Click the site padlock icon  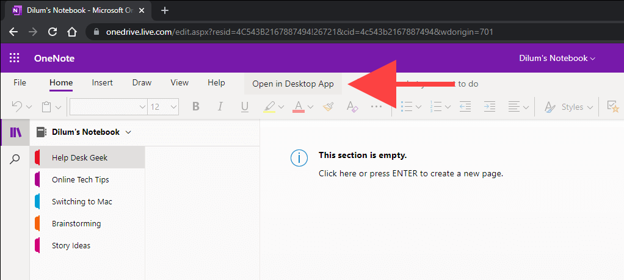pyautogui.click(x=96, y=32)
